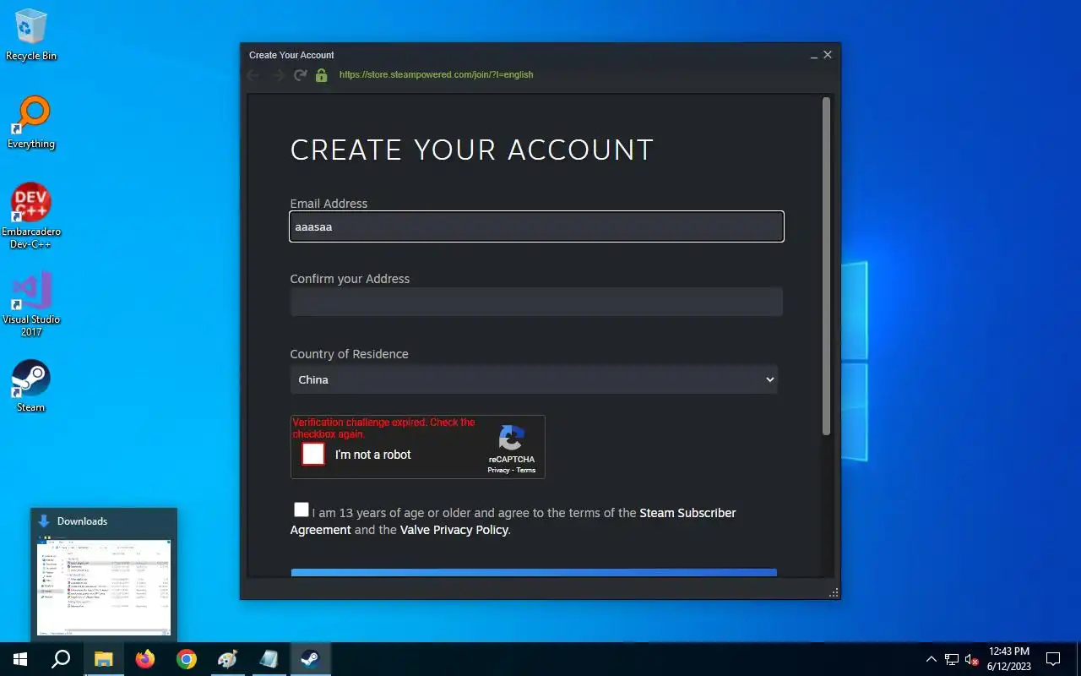
Task: Launch Visual Studio 2017 desktop icon
Action: pyautogui.click(x=31, y=304)
